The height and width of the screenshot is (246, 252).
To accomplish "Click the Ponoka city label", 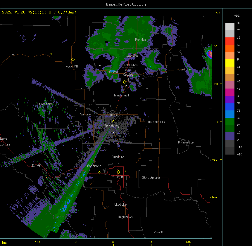I will [x=140, y=40].
